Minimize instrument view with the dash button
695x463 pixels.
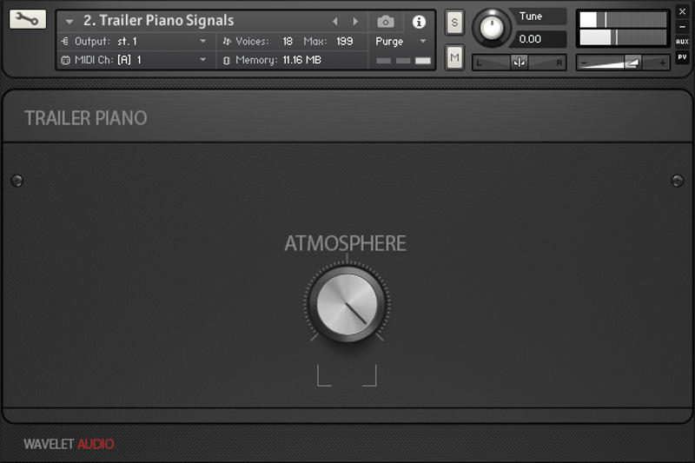pyautogui.click(x=682, y=27)
